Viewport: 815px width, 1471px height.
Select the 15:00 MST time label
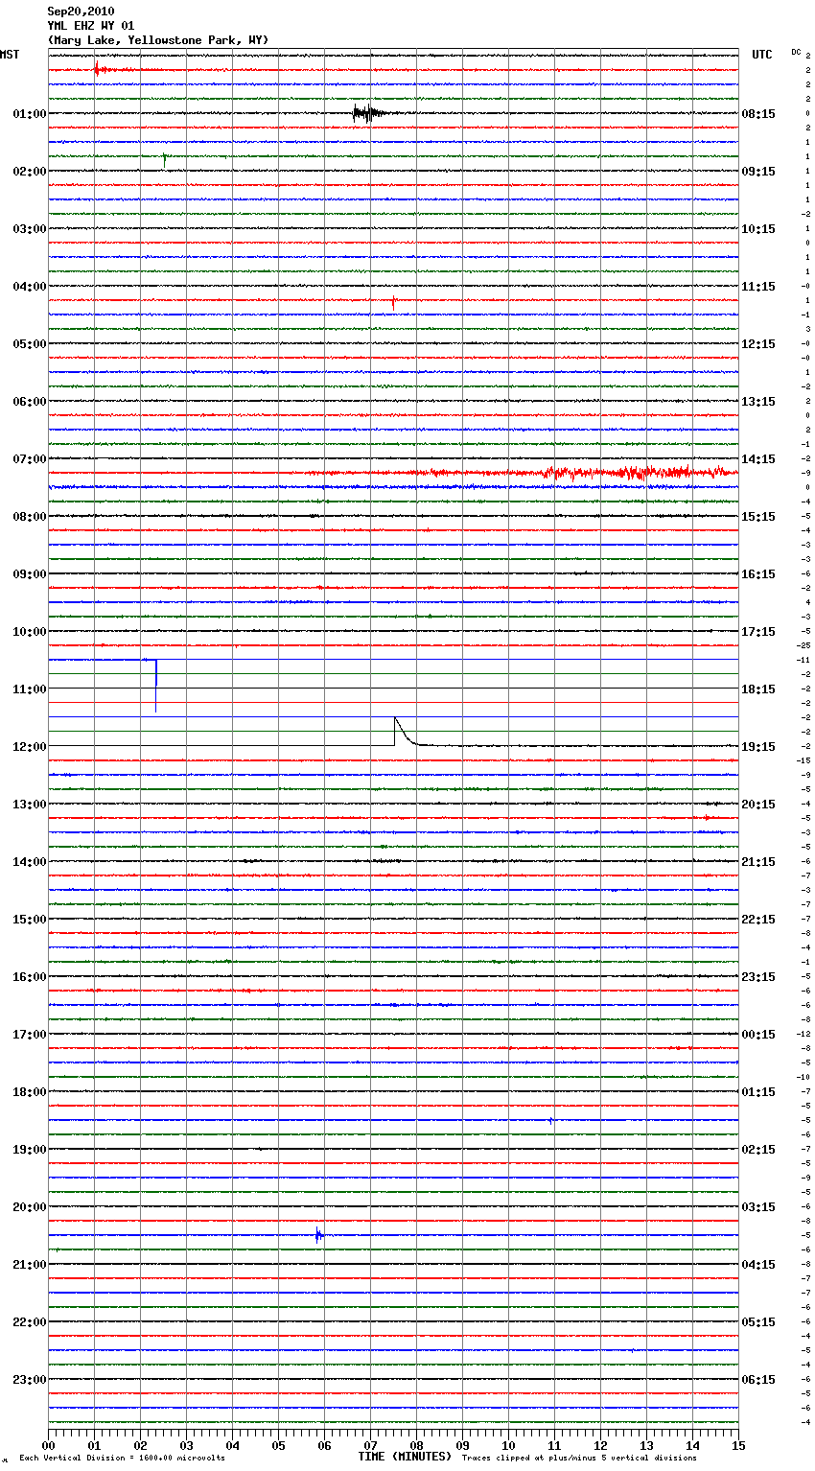coord(29,920)
